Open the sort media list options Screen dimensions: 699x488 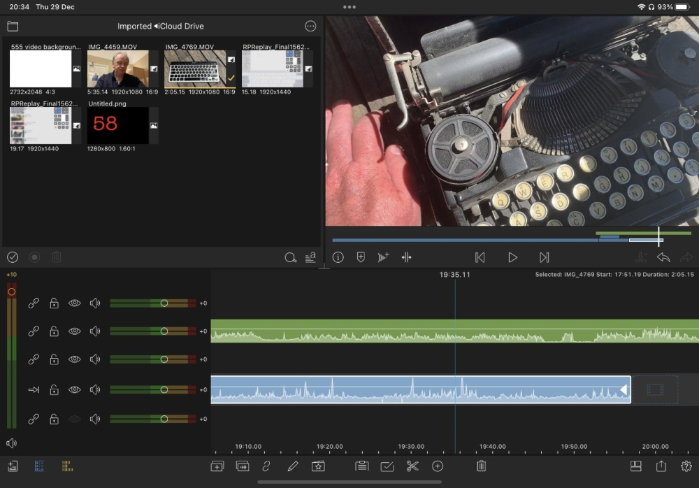tap(310, 257)
